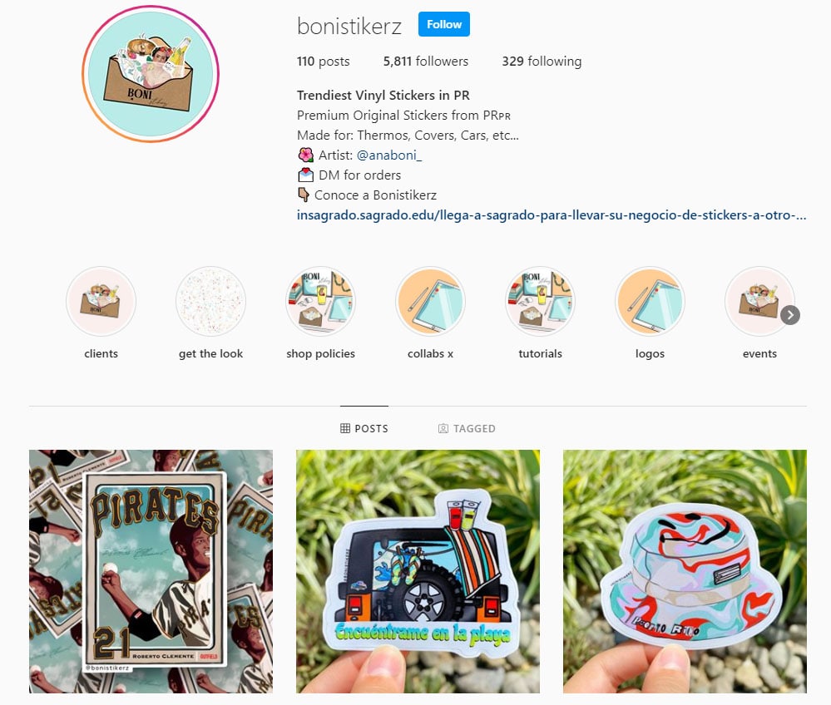Open the shop policies highlight
This screenshot has width=831, height=705.
pos(320,302)
